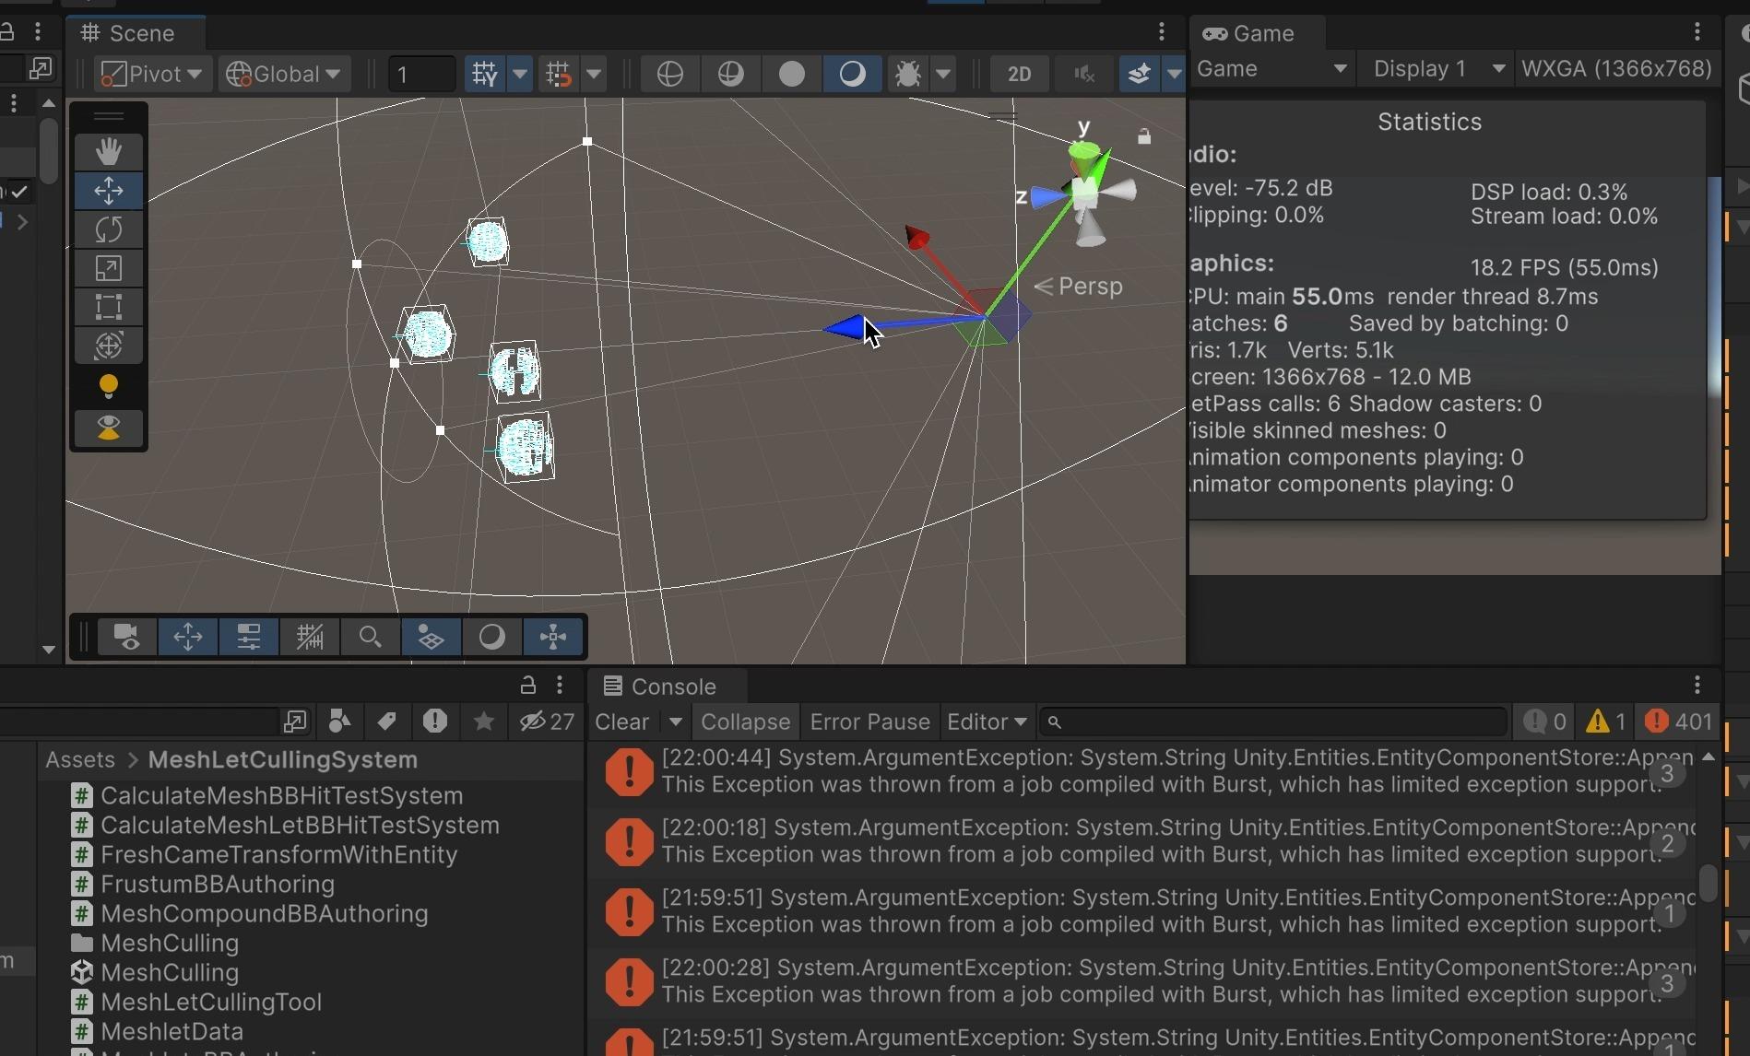Clear the Console log
The height and width of the screenshot is (1056, 1750).
pos(623,722)
